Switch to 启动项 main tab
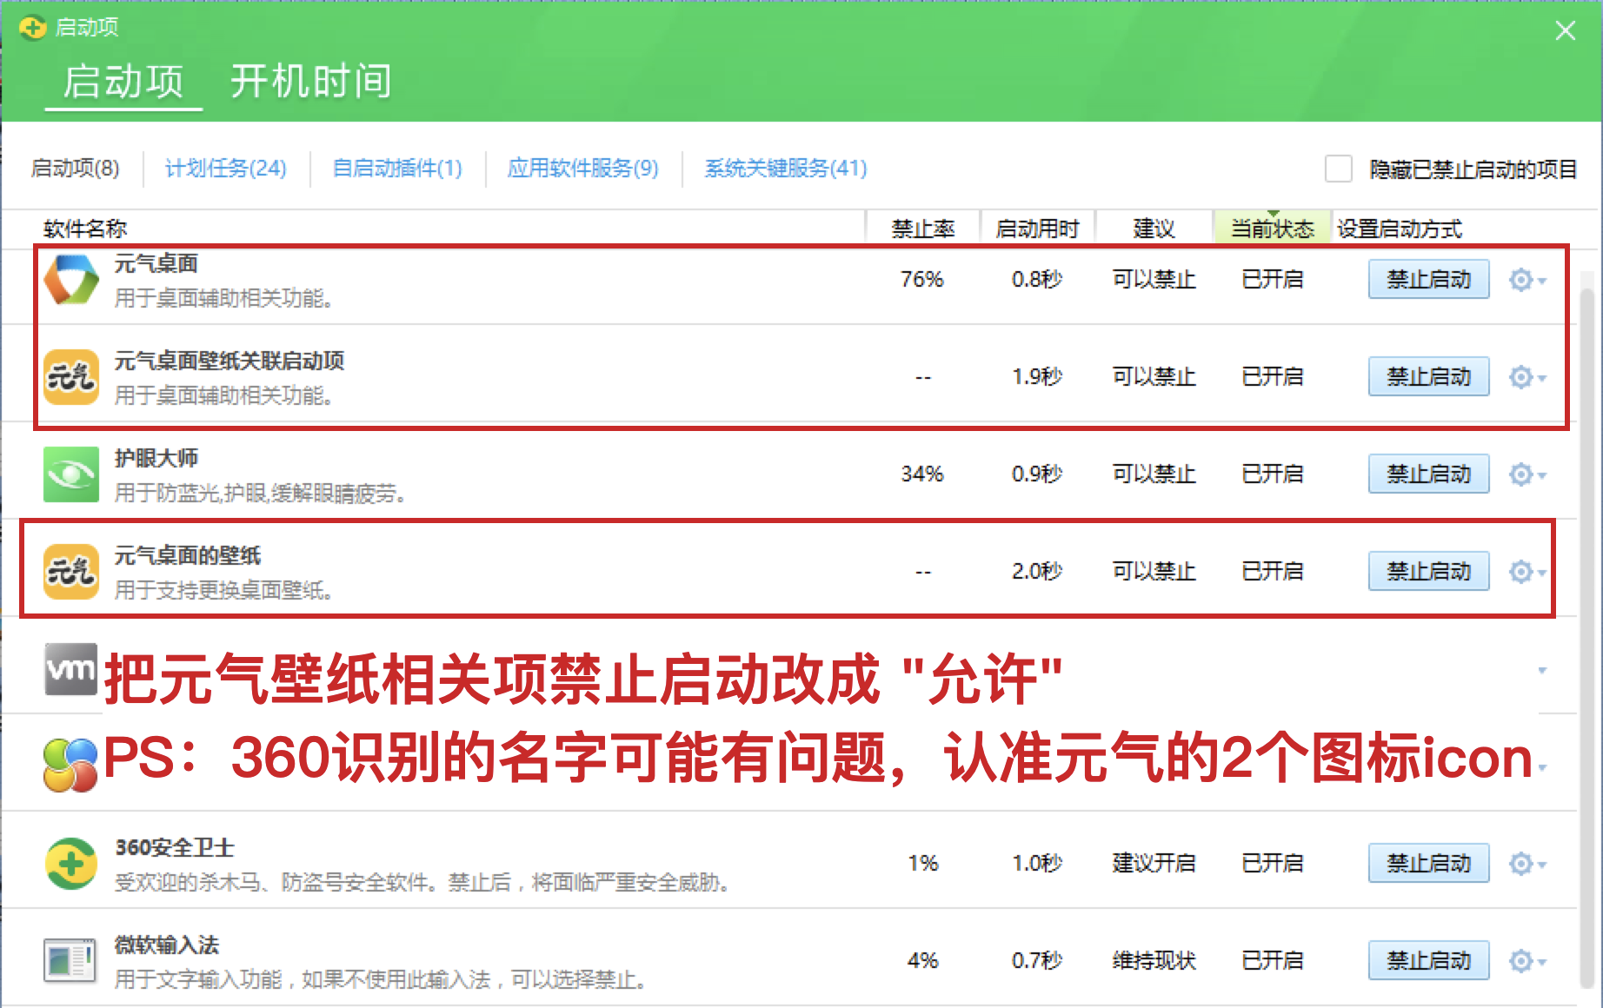Image resolution: width=1603 pixels, height=1008 pixels. coord(123,82)
